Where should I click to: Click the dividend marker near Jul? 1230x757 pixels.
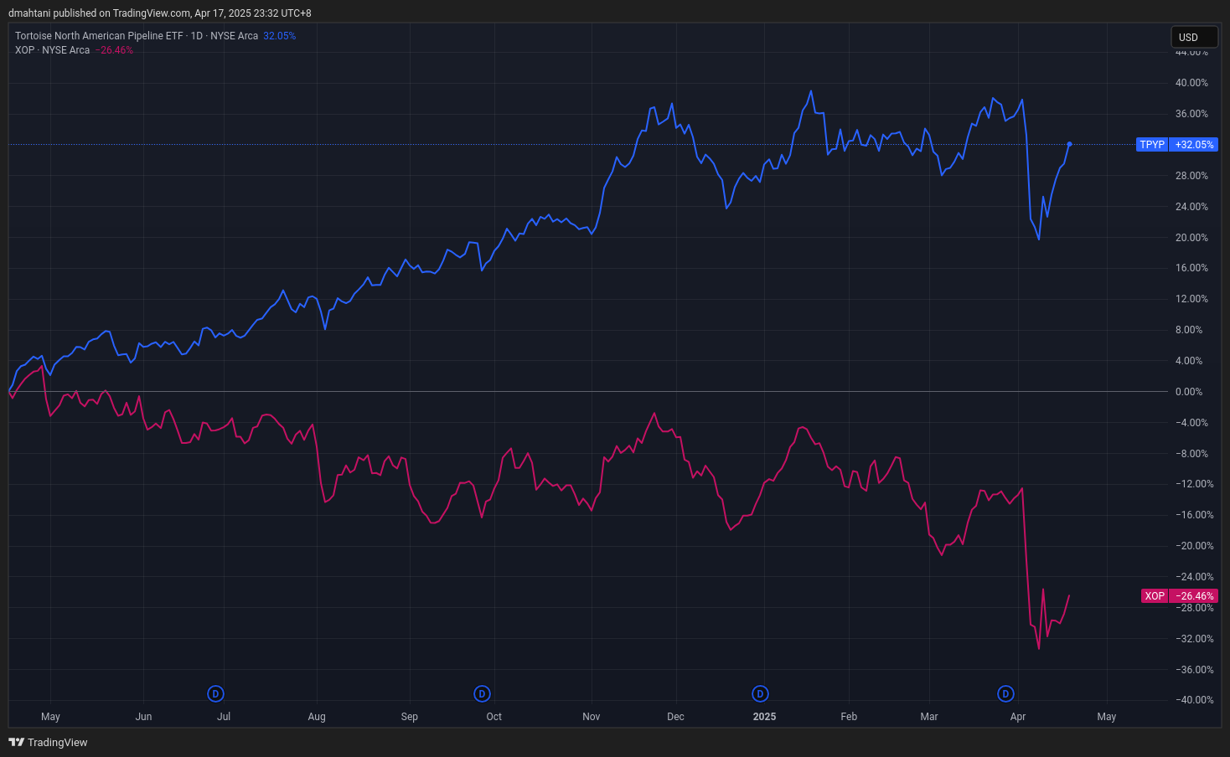click(x=216, y=693)
